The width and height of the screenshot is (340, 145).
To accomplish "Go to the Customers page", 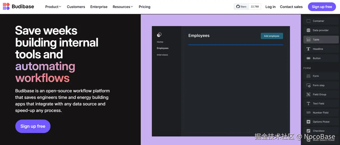I will [76, 7].
